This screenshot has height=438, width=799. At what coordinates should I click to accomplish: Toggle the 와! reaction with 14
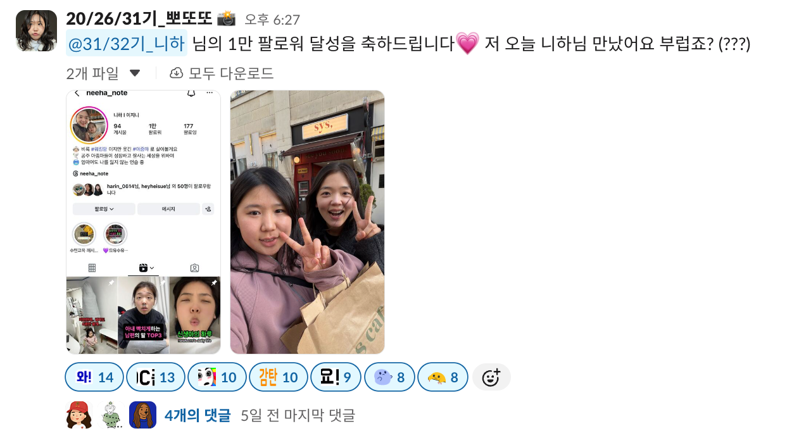pyautogui.click(x=94, y=377)
